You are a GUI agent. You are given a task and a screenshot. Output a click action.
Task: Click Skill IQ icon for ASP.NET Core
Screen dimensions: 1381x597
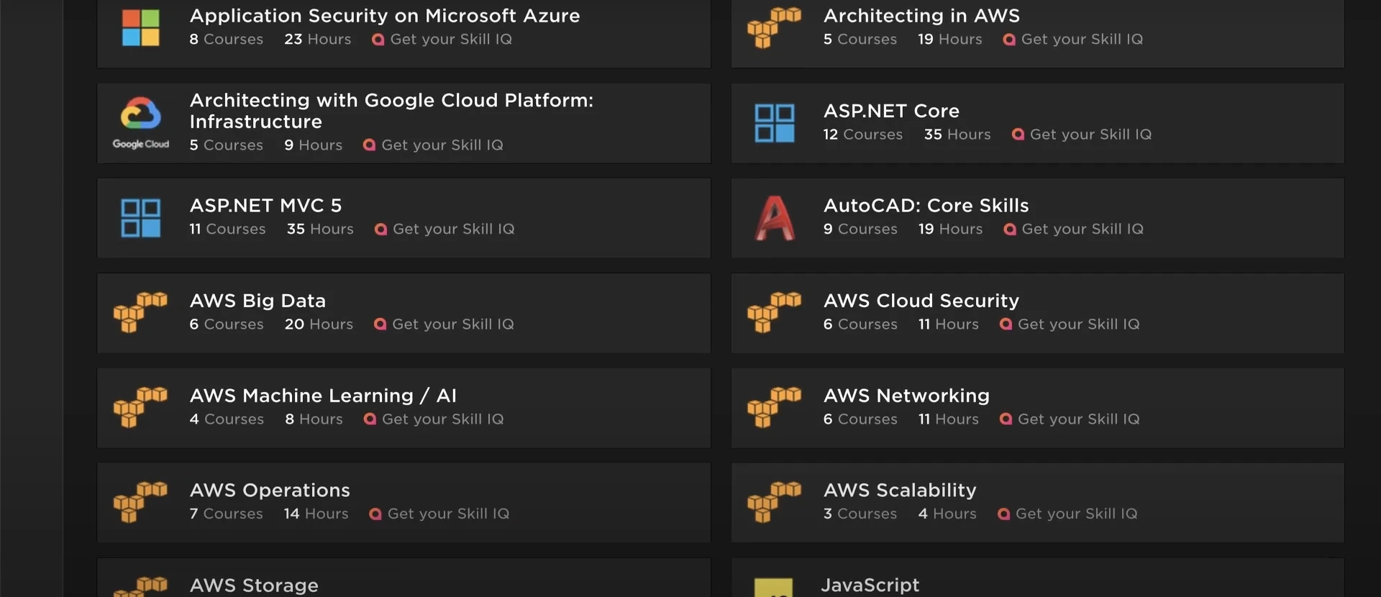click(x=1018, y=135)
